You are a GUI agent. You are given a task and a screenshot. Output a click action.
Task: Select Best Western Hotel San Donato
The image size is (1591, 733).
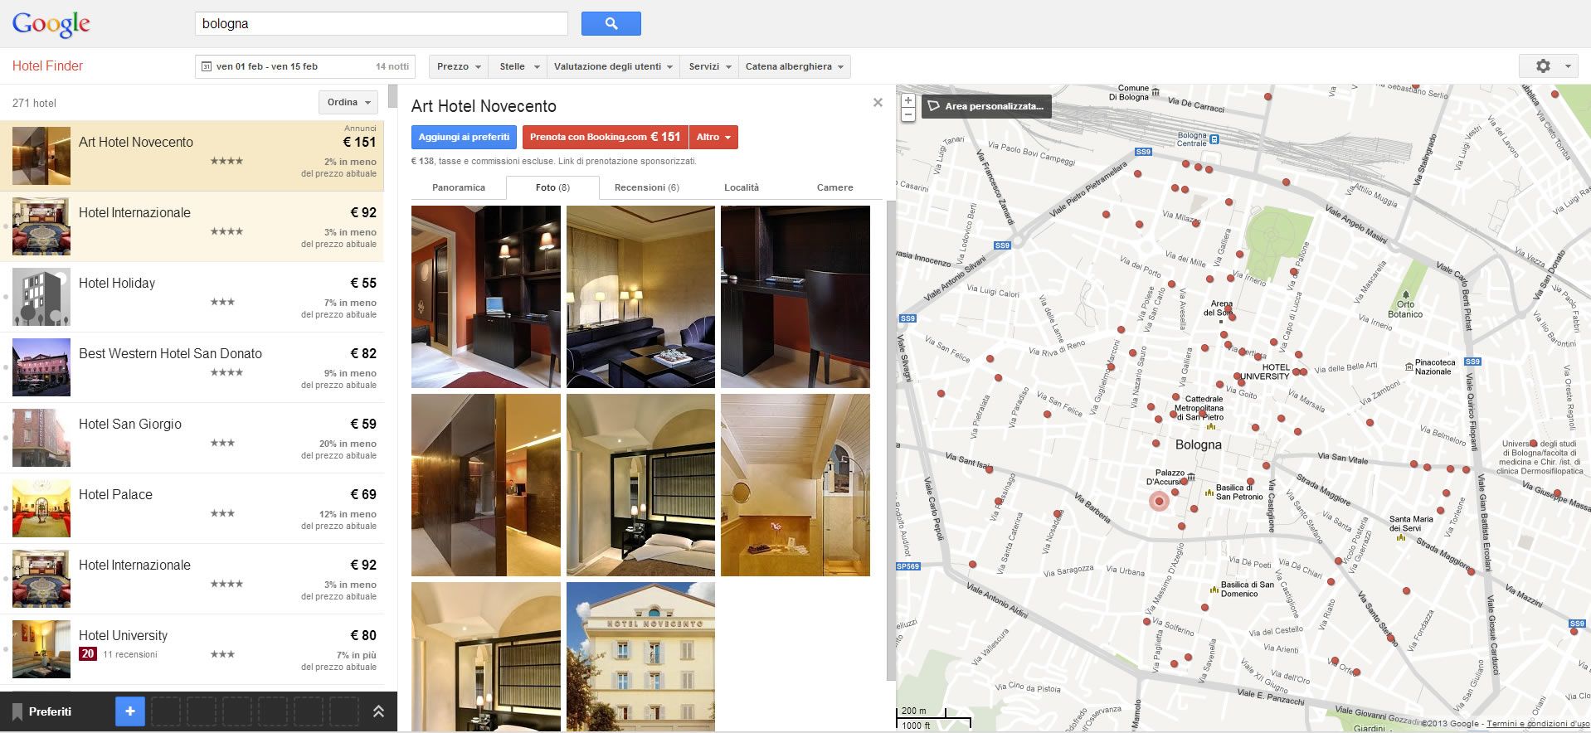tap(192, 367)
